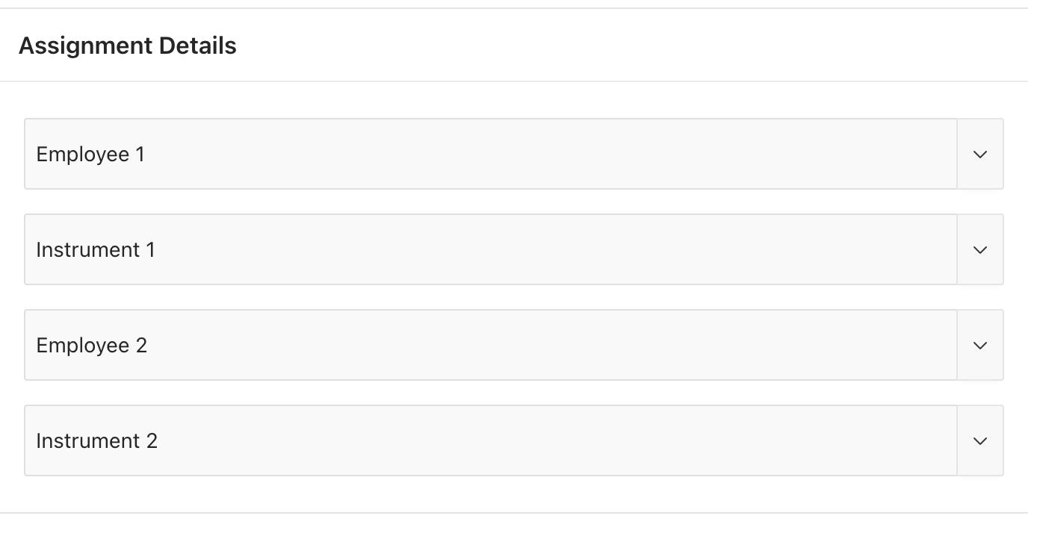Expand the first employee selector arrow button
1043x539 pixels.
pyautogui.click(x=980, y=154)
